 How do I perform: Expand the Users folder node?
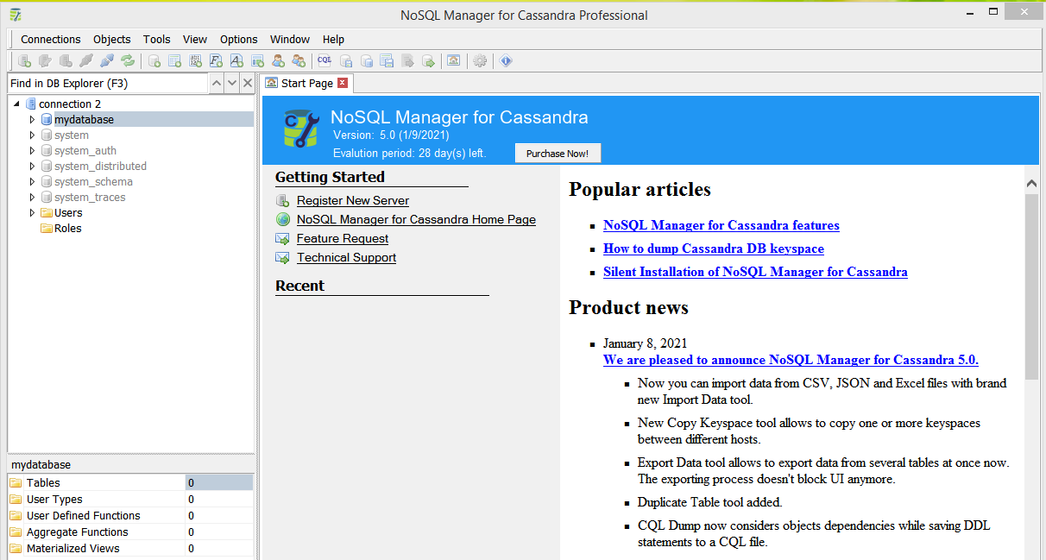coord(33,212)
